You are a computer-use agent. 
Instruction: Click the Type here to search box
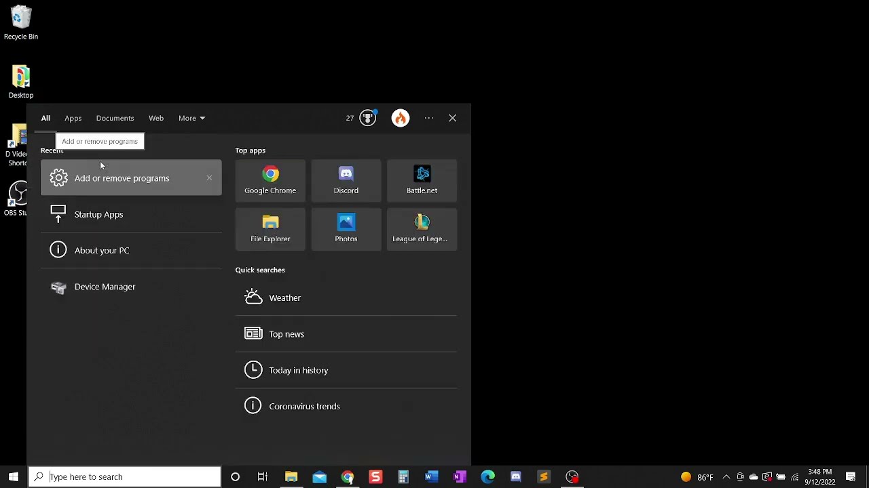point(125,476)
